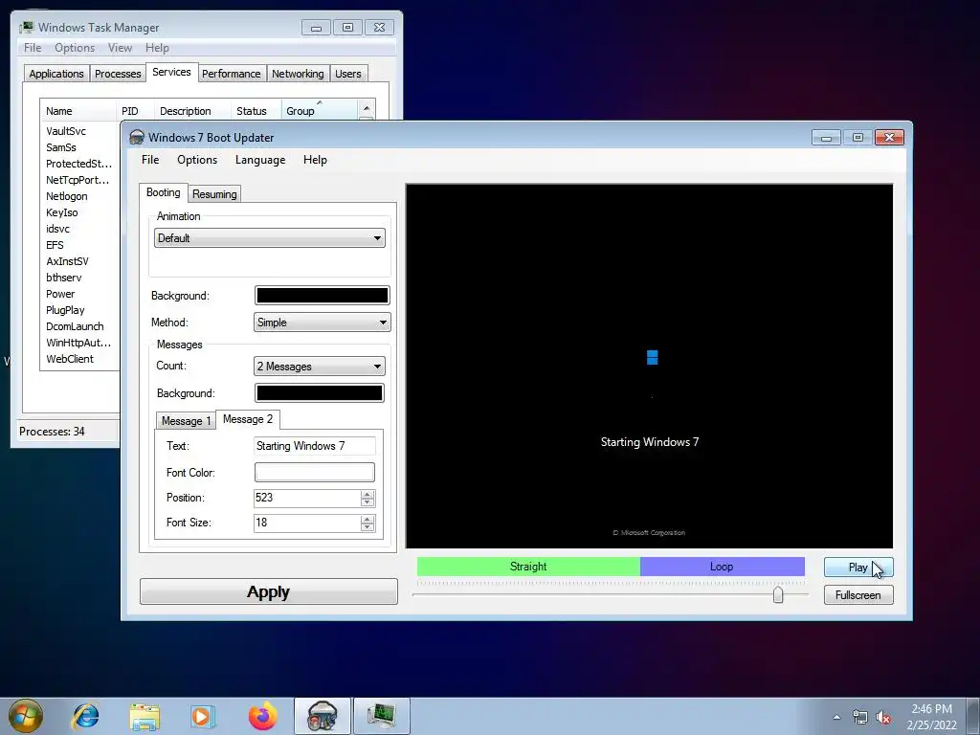Screen dimensions: 980x735
Task: Open Task Manager Options menu
Action: 75,48
